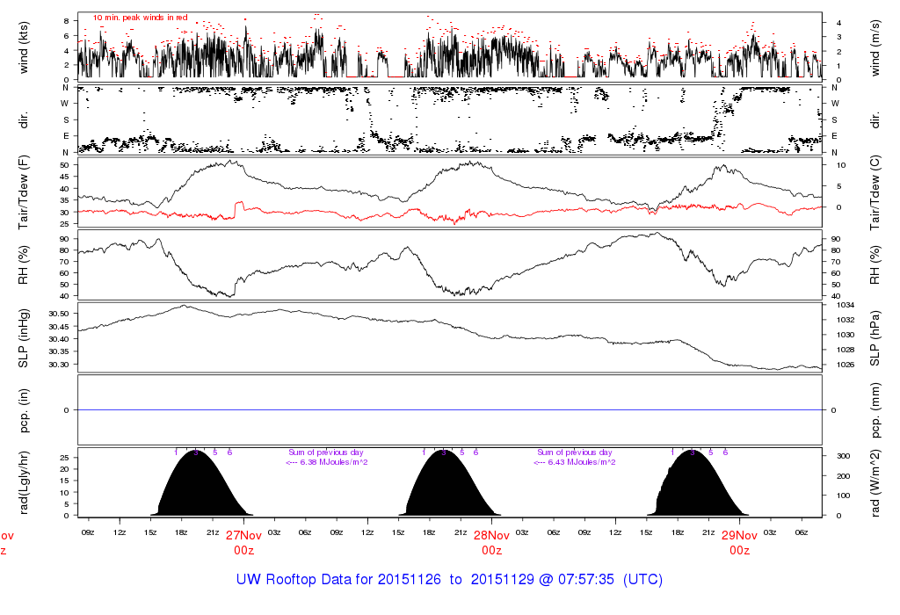
Task: Select the 27Nov date marker
Action: click(x=243, y=535)
